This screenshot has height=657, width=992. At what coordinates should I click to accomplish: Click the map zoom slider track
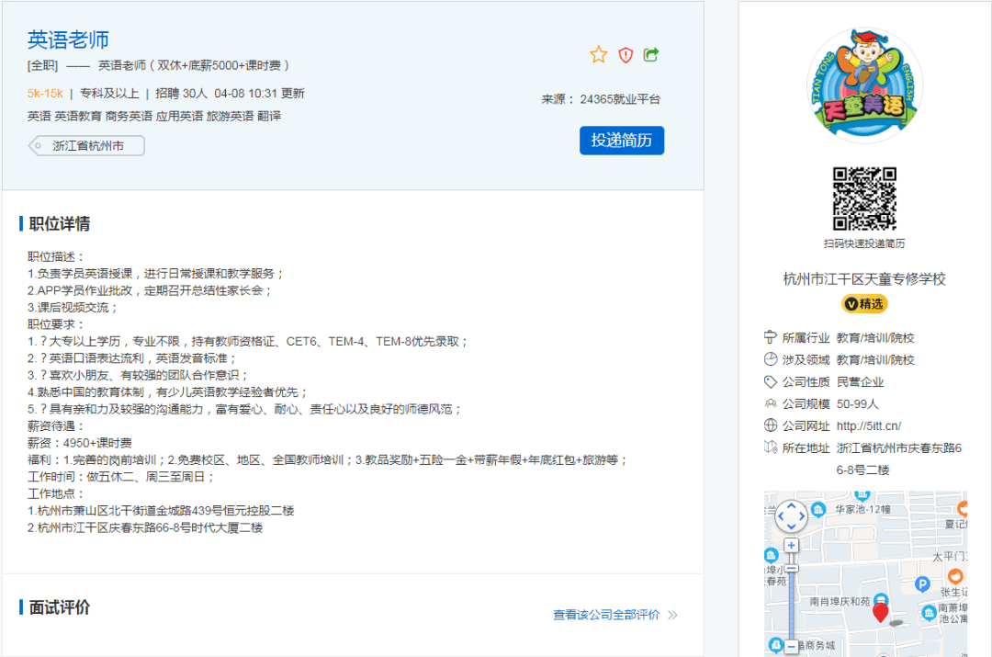[791, 601]
